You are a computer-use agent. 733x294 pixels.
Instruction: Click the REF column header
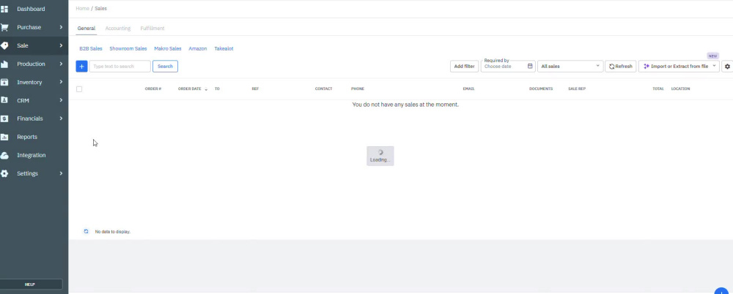coord(255,88)
